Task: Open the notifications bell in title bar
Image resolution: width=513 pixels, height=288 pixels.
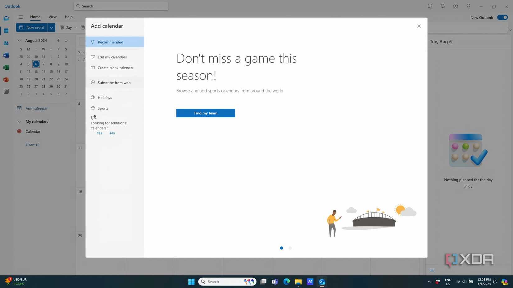Action: 442,6
